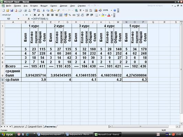183x137 pixels.
Task: Open a file with the folder icon
Action: pos(8,11)
